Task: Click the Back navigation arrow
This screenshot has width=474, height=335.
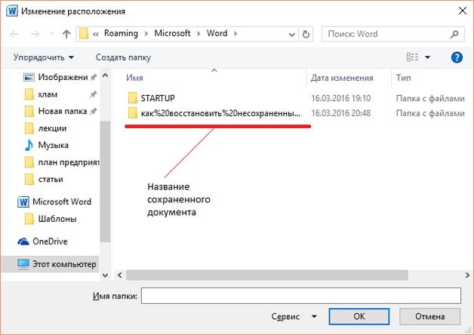Action: pyautogui.click(x=14, y=34)
